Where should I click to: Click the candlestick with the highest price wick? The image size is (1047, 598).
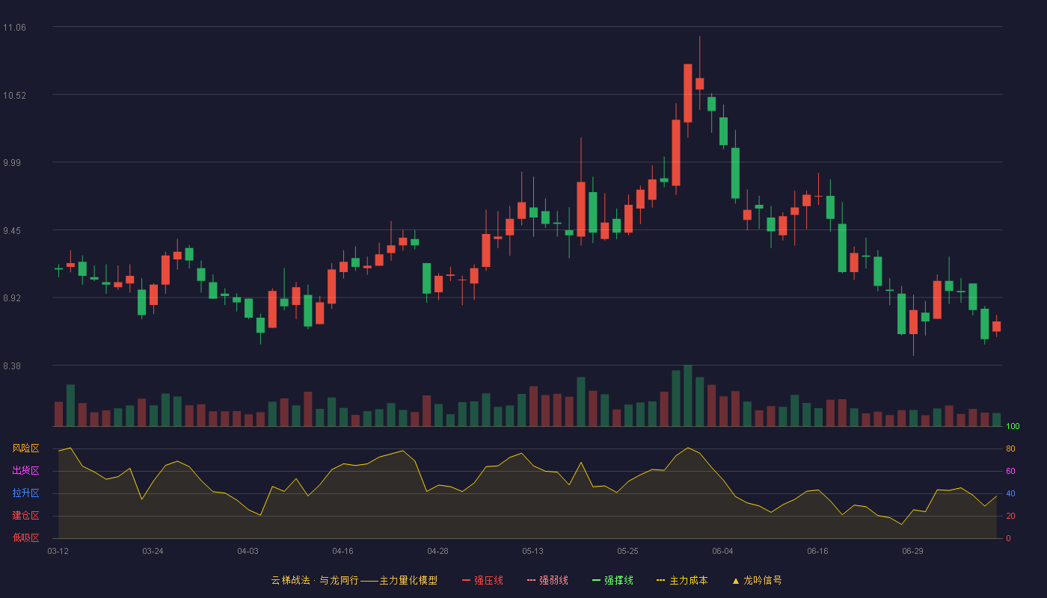point(699,83)
